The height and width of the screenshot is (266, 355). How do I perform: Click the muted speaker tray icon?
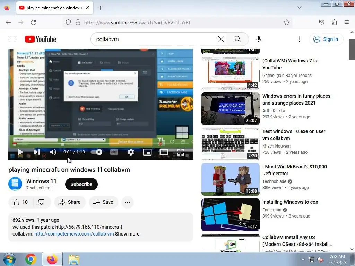[x=320, y=260]
